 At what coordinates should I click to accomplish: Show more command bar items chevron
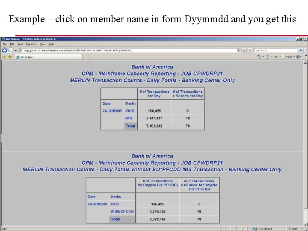[305, 56]
